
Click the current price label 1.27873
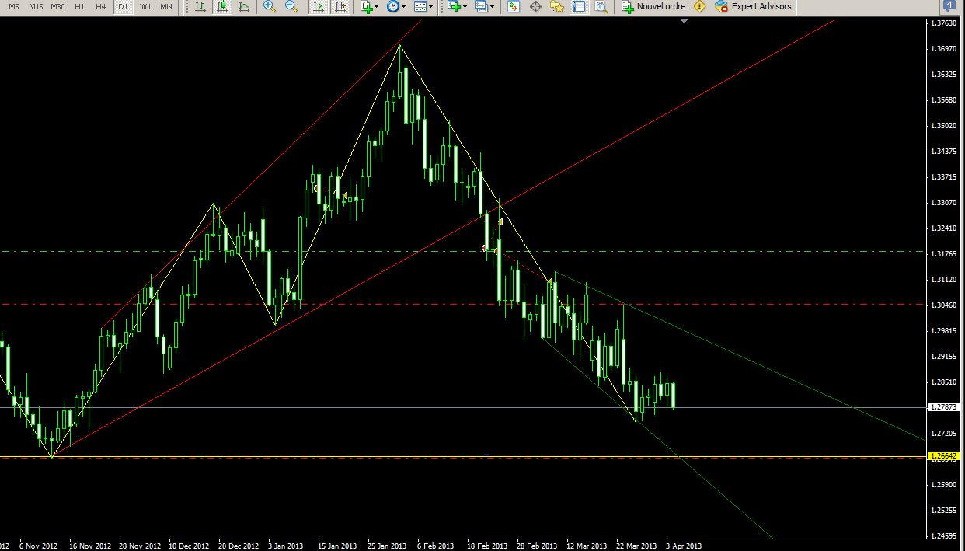(943, 406)
